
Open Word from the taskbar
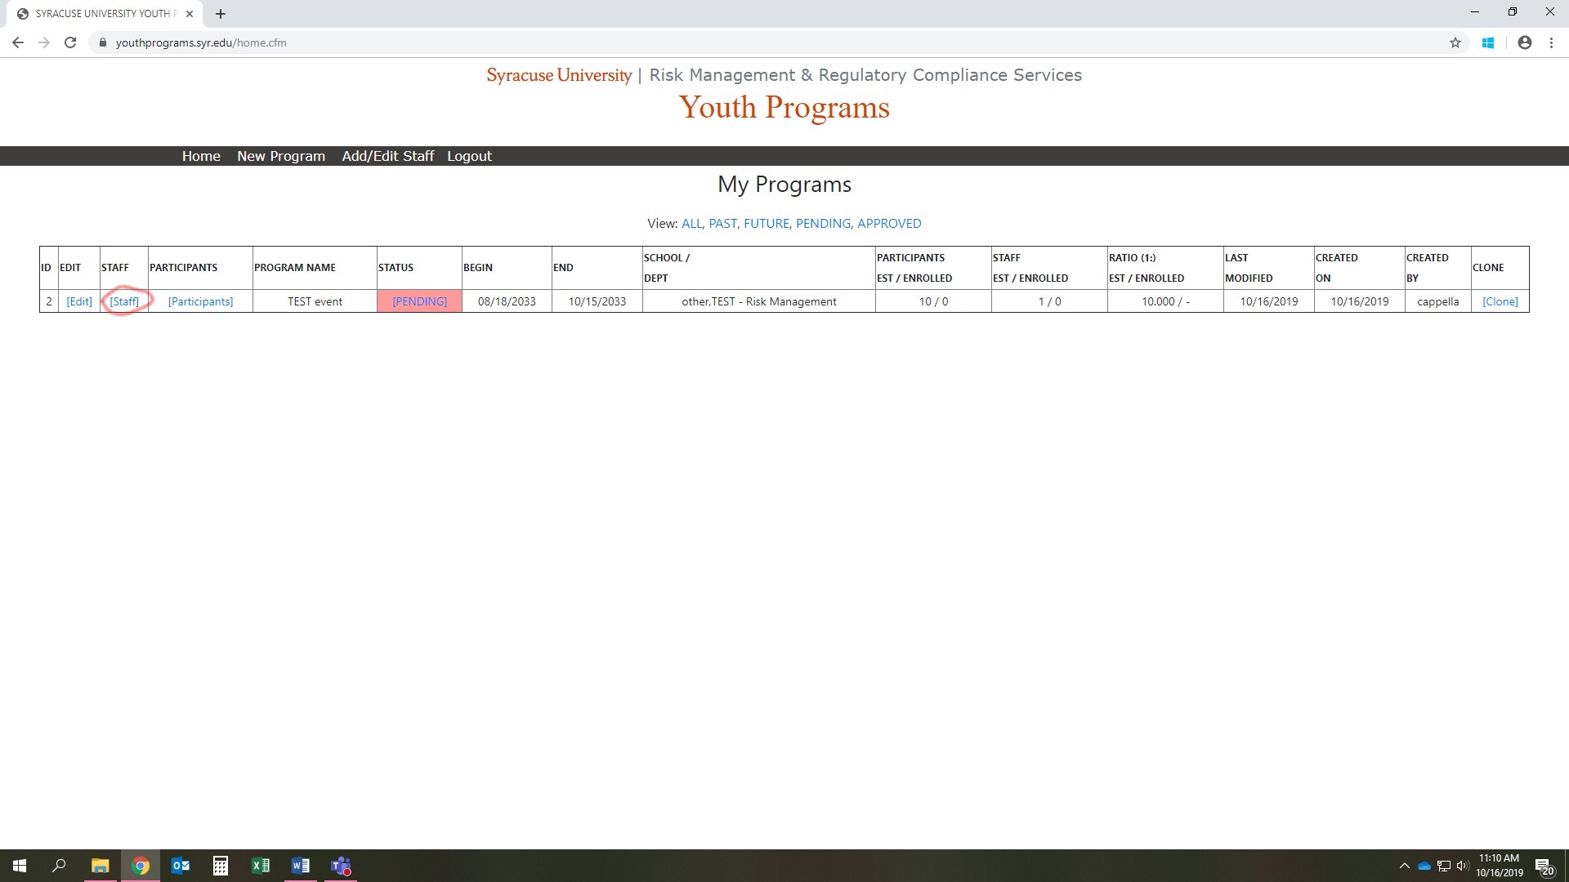(301, 866)
